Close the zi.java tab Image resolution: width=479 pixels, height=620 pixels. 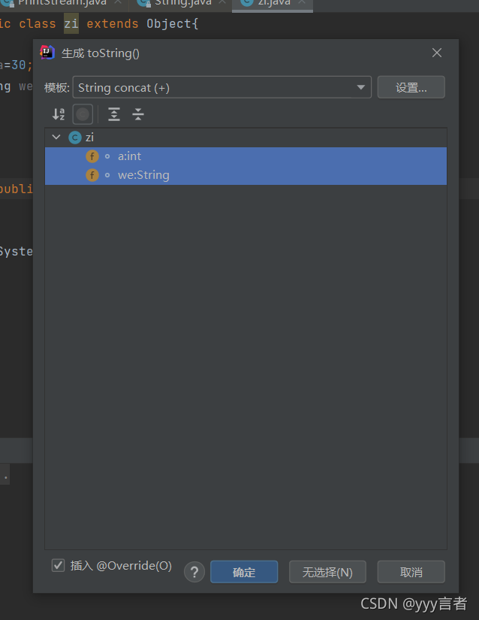tap(302, 2)
